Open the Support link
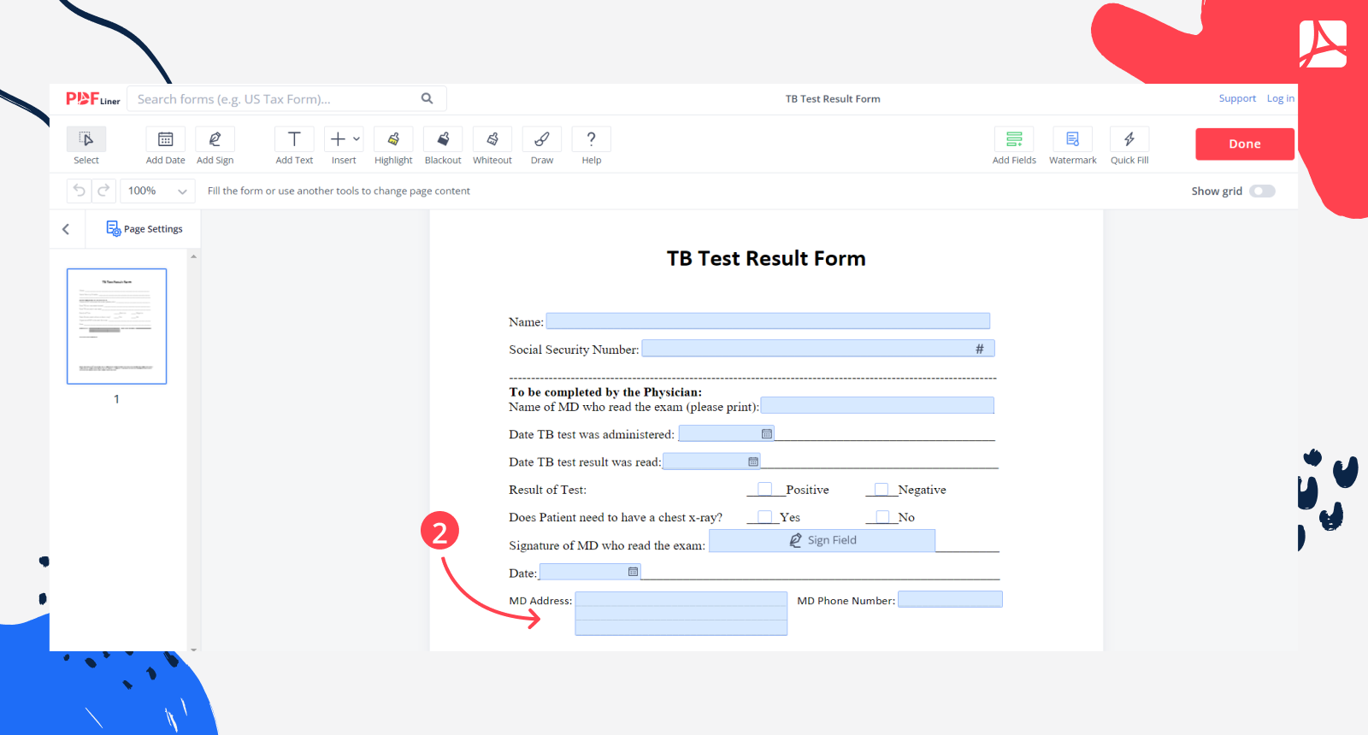This screenshot has width=1368, height=735. [x=1237, y=99]
